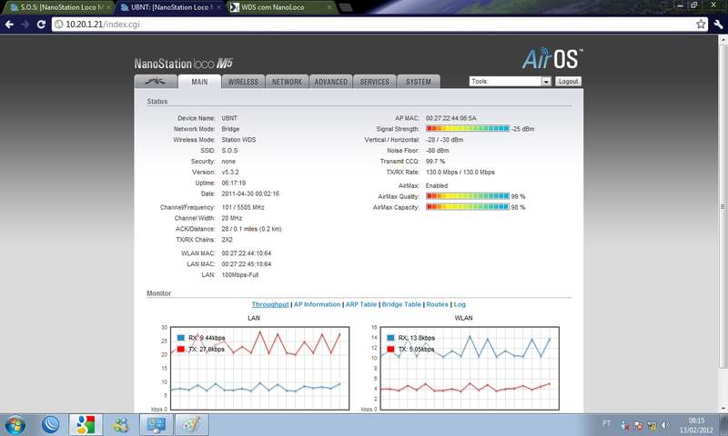Switch to WDS com NanoLoco browser tab

(x=281, y=7)
